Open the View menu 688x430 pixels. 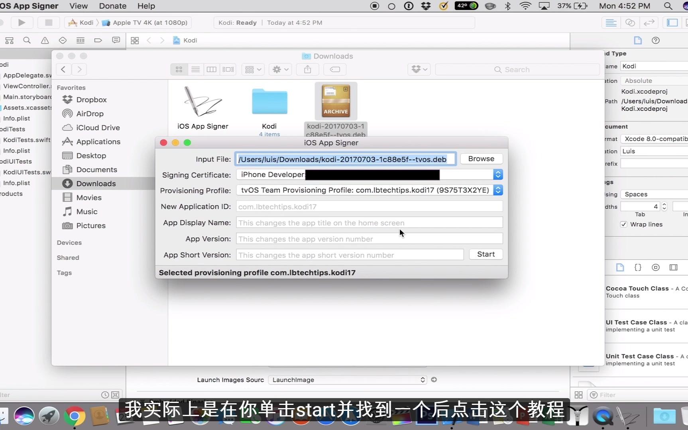click(79, 6)
